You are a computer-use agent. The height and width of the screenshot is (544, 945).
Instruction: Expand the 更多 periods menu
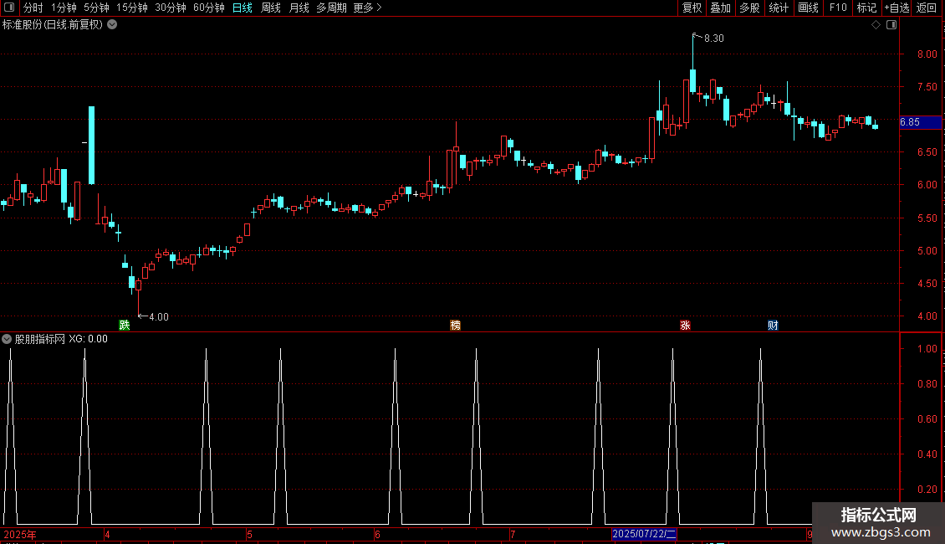tap(368, 8)
